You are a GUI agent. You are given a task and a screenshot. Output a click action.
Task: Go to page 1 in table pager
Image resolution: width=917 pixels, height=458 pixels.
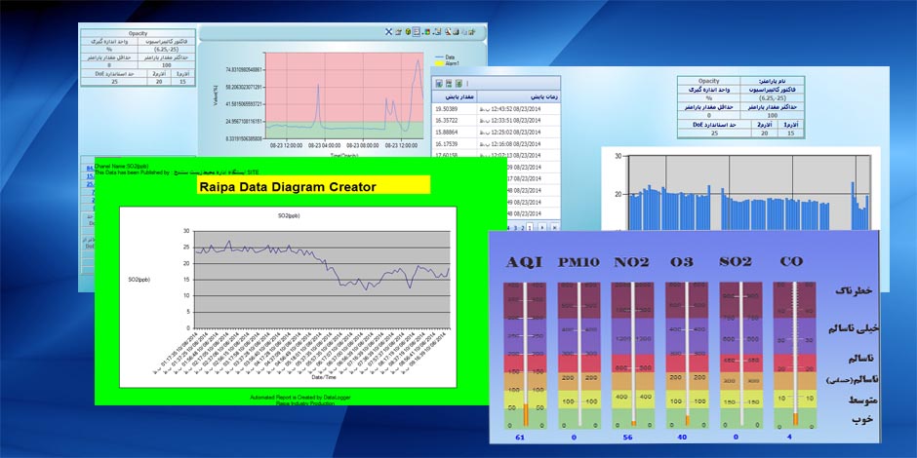coord(530,227)
